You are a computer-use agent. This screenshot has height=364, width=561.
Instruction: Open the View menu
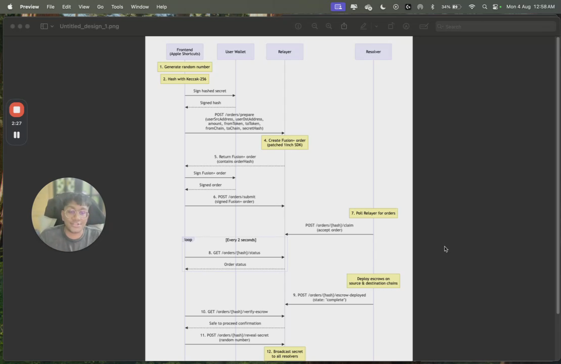[x=84, y=7]
